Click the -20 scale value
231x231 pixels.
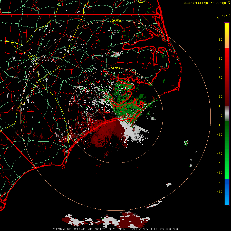click(x=219, y=134)
